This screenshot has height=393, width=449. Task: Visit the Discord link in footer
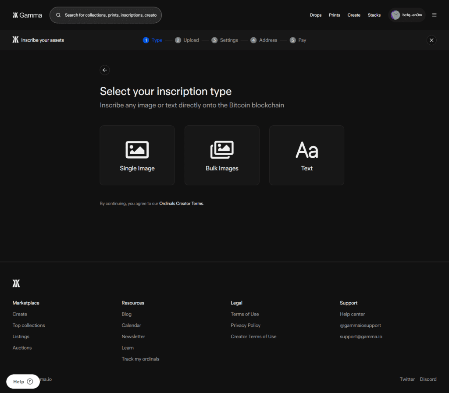[x=428, y=379]
